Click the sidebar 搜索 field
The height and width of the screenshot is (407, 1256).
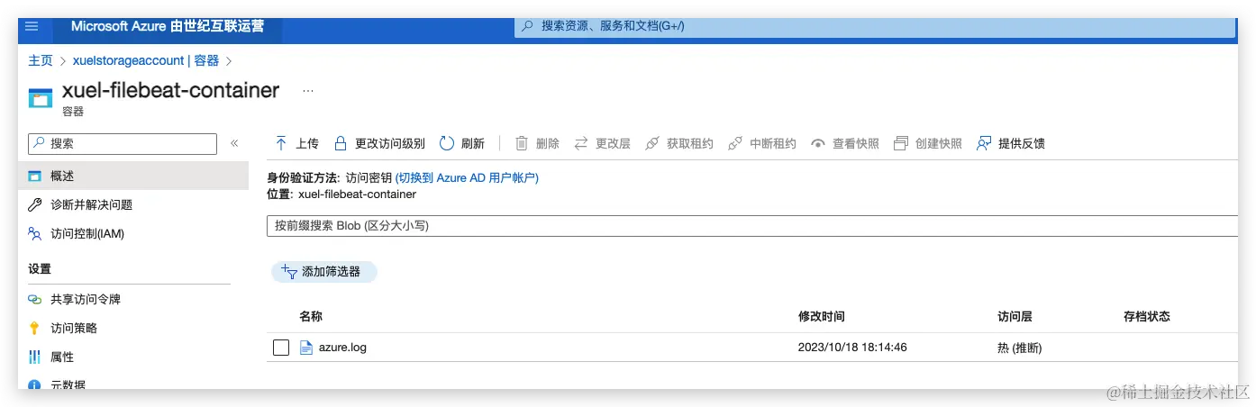coord(123,143)
